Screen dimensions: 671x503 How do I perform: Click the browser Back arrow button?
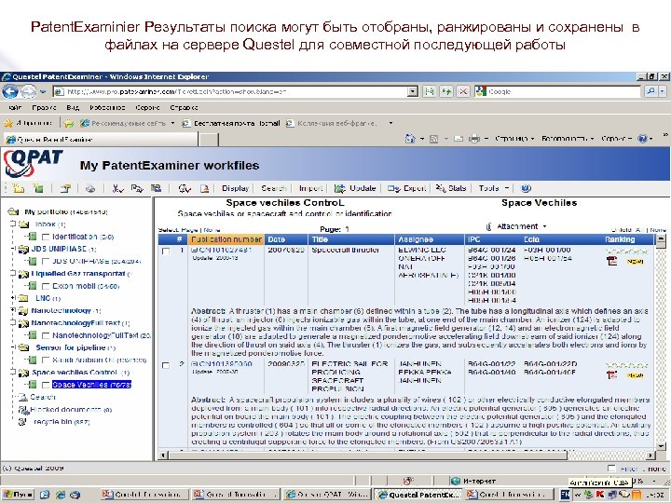tap(10, 91)
